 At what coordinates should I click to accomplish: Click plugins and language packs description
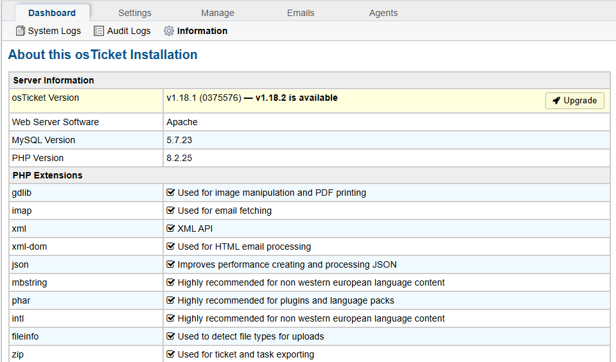286,301
